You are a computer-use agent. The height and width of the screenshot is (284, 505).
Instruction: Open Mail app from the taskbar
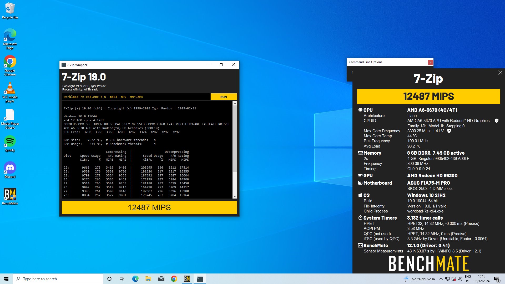pyautogui.click(x=161, y=279)
